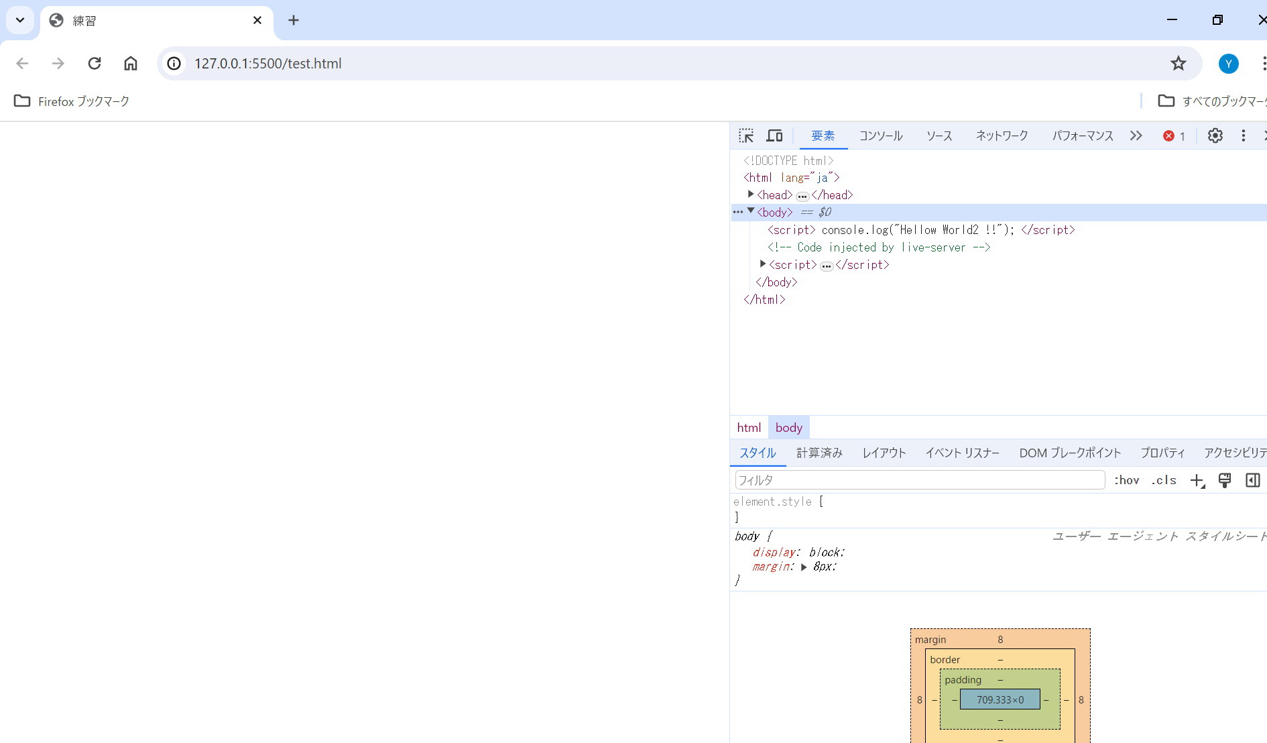Viewport: 1267px width, 743px height.
Task: Expand the head element node
Action: pos(751,194)
